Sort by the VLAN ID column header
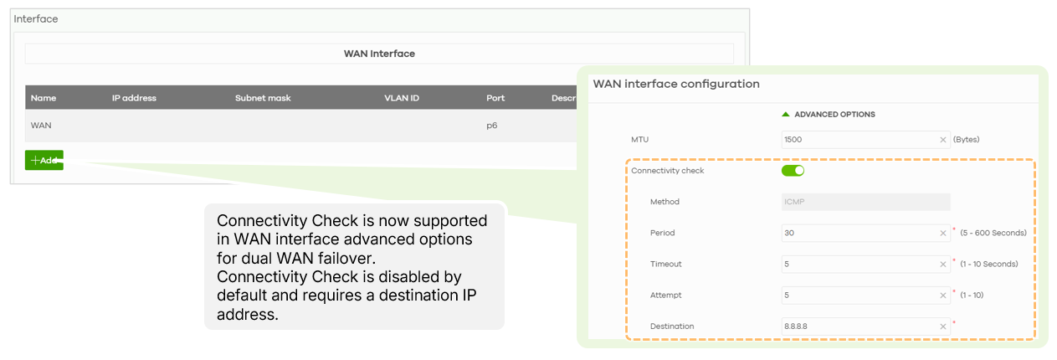 click(402, 98)
